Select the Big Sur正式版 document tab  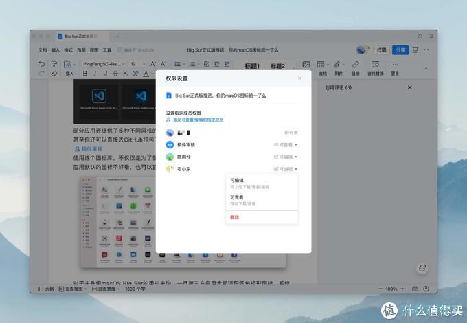tap(81, 36)
